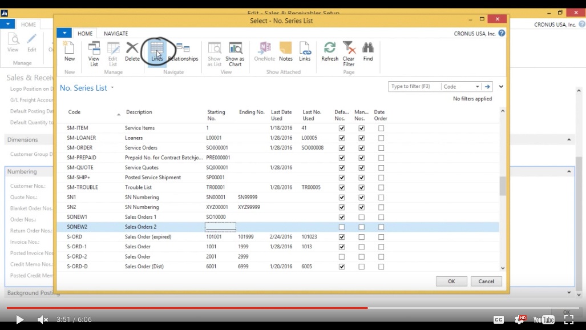Expand the filter pane chevron
This screenshot has height=330, width=586.
501,86
